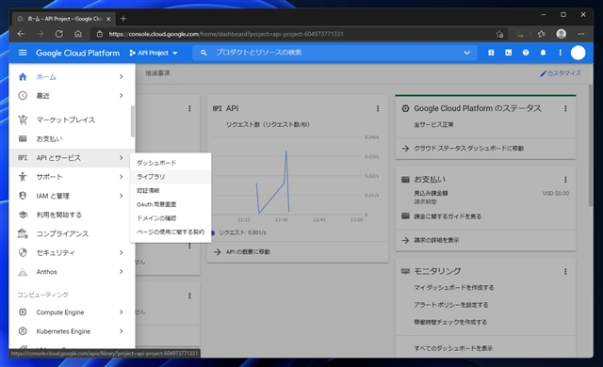603x367 pixels.
Task: Expand Anthos submenu chevron
Action: (122, 272)
